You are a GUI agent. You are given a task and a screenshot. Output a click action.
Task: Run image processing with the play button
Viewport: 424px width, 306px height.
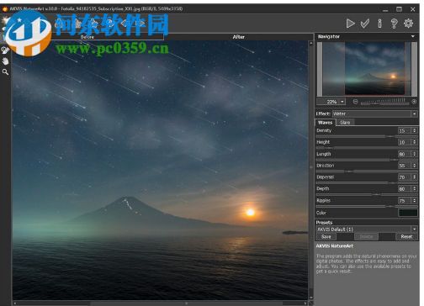pos(350,24)
